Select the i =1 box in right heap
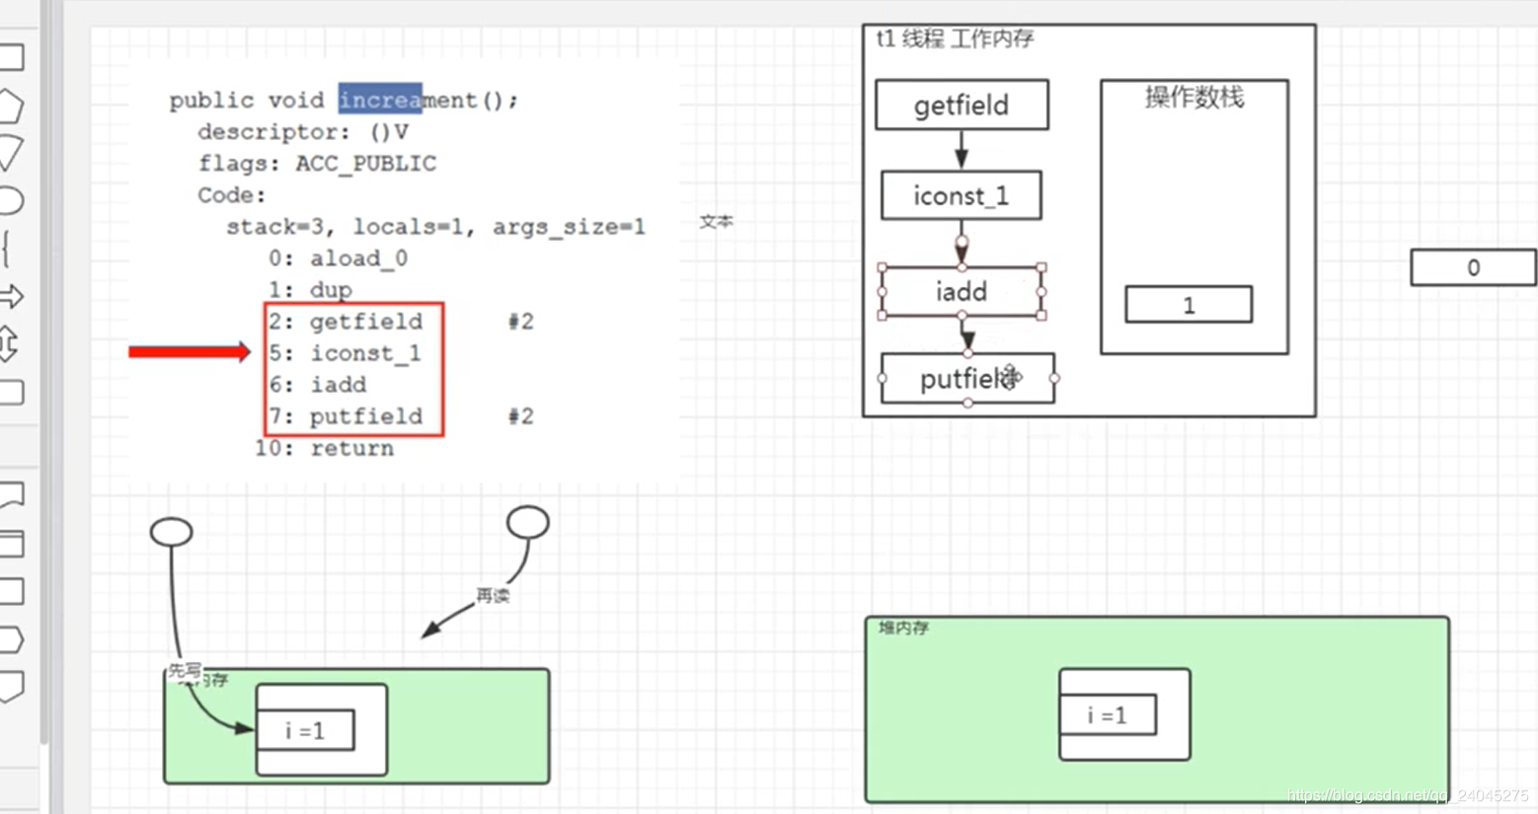Image resolution: width=1538 pixels, height=814 pixels. click(x=1107, y=715)
